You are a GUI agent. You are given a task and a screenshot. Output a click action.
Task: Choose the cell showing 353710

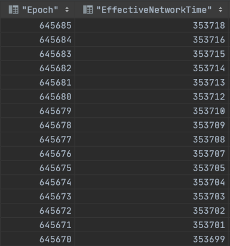[152, 111]
